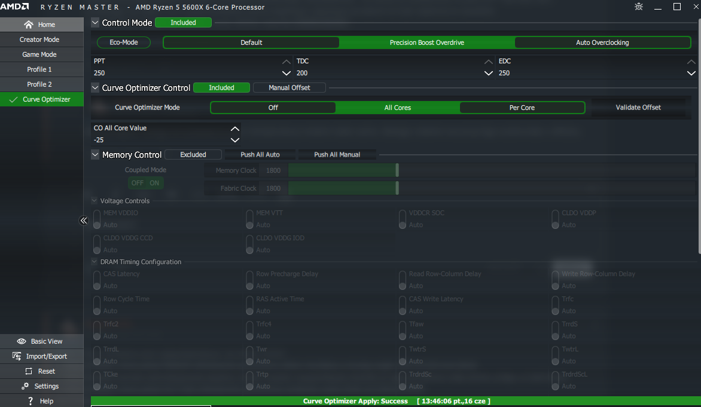The width and height of the screenshot is (701, 407).
Task: Toggle MEM VDDIO auto switch
Action: [96, 219]
